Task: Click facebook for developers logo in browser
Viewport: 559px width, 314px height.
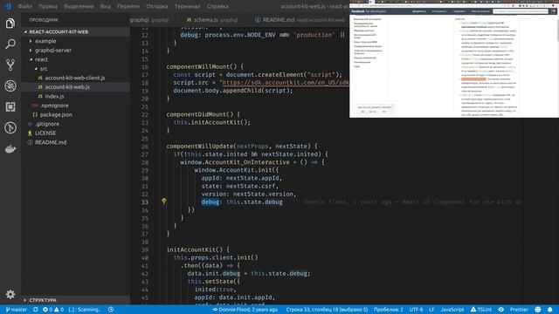Action: [369, 11]
